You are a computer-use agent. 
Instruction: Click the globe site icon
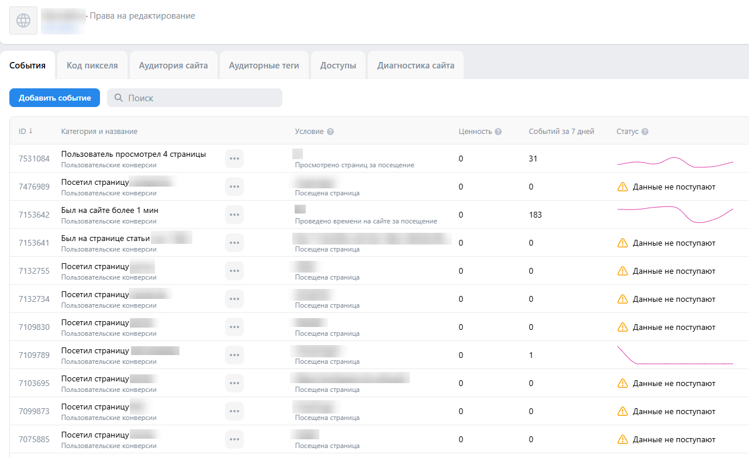pyautogui.click(x=23, y=21)
